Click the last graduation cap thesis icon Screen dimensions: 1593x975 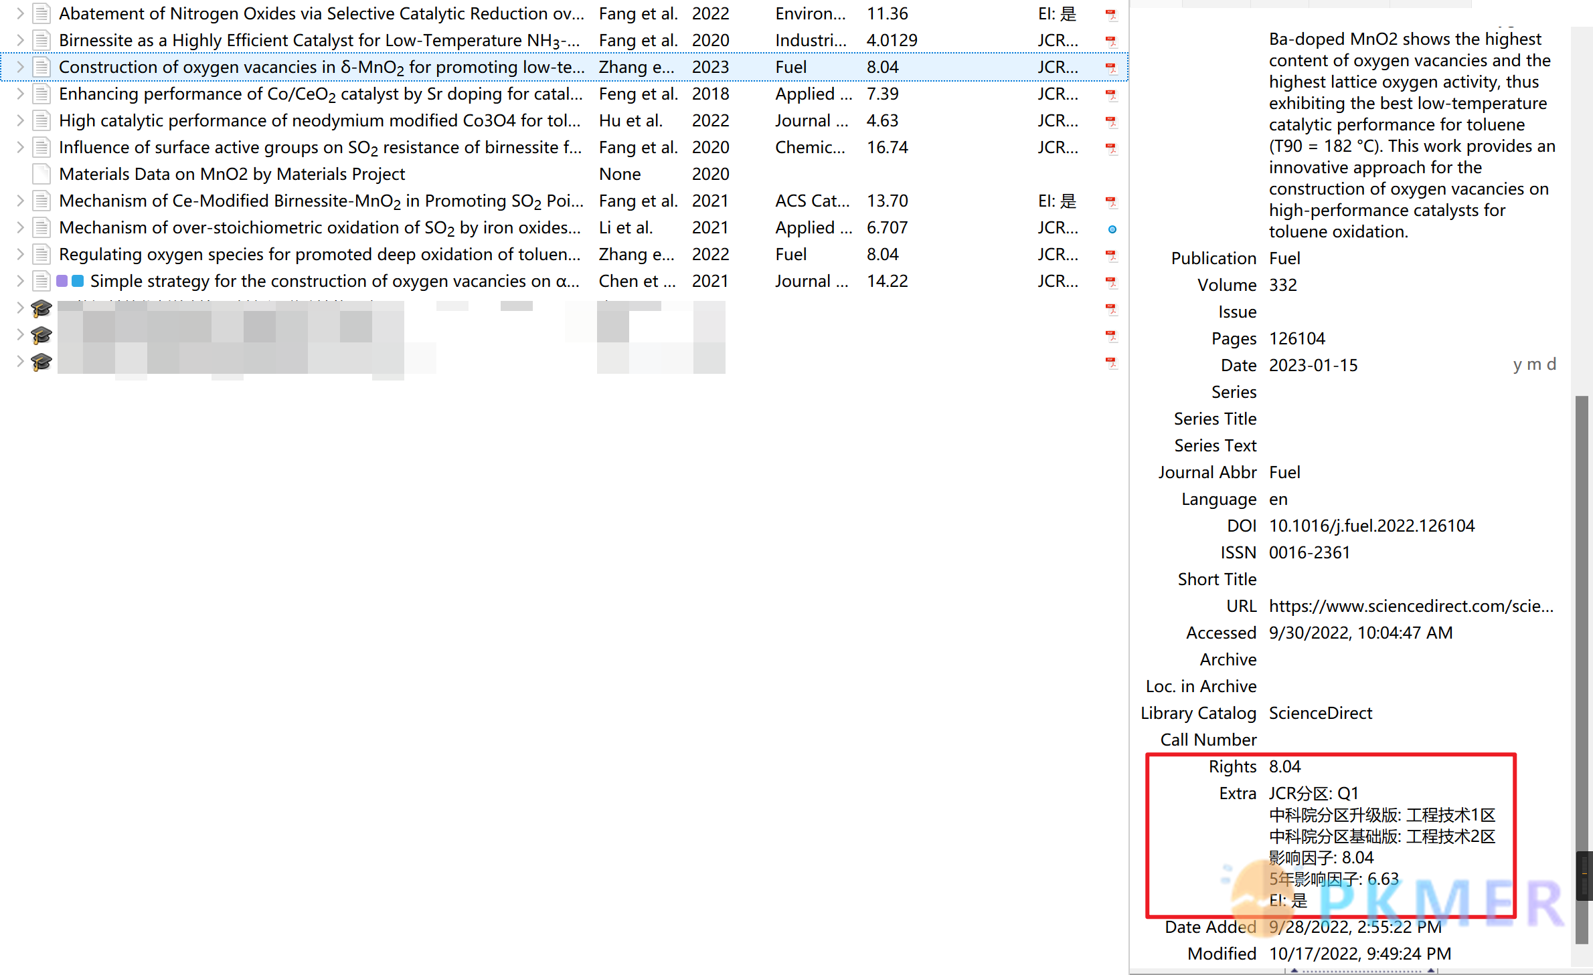click(x=41, y=362)
